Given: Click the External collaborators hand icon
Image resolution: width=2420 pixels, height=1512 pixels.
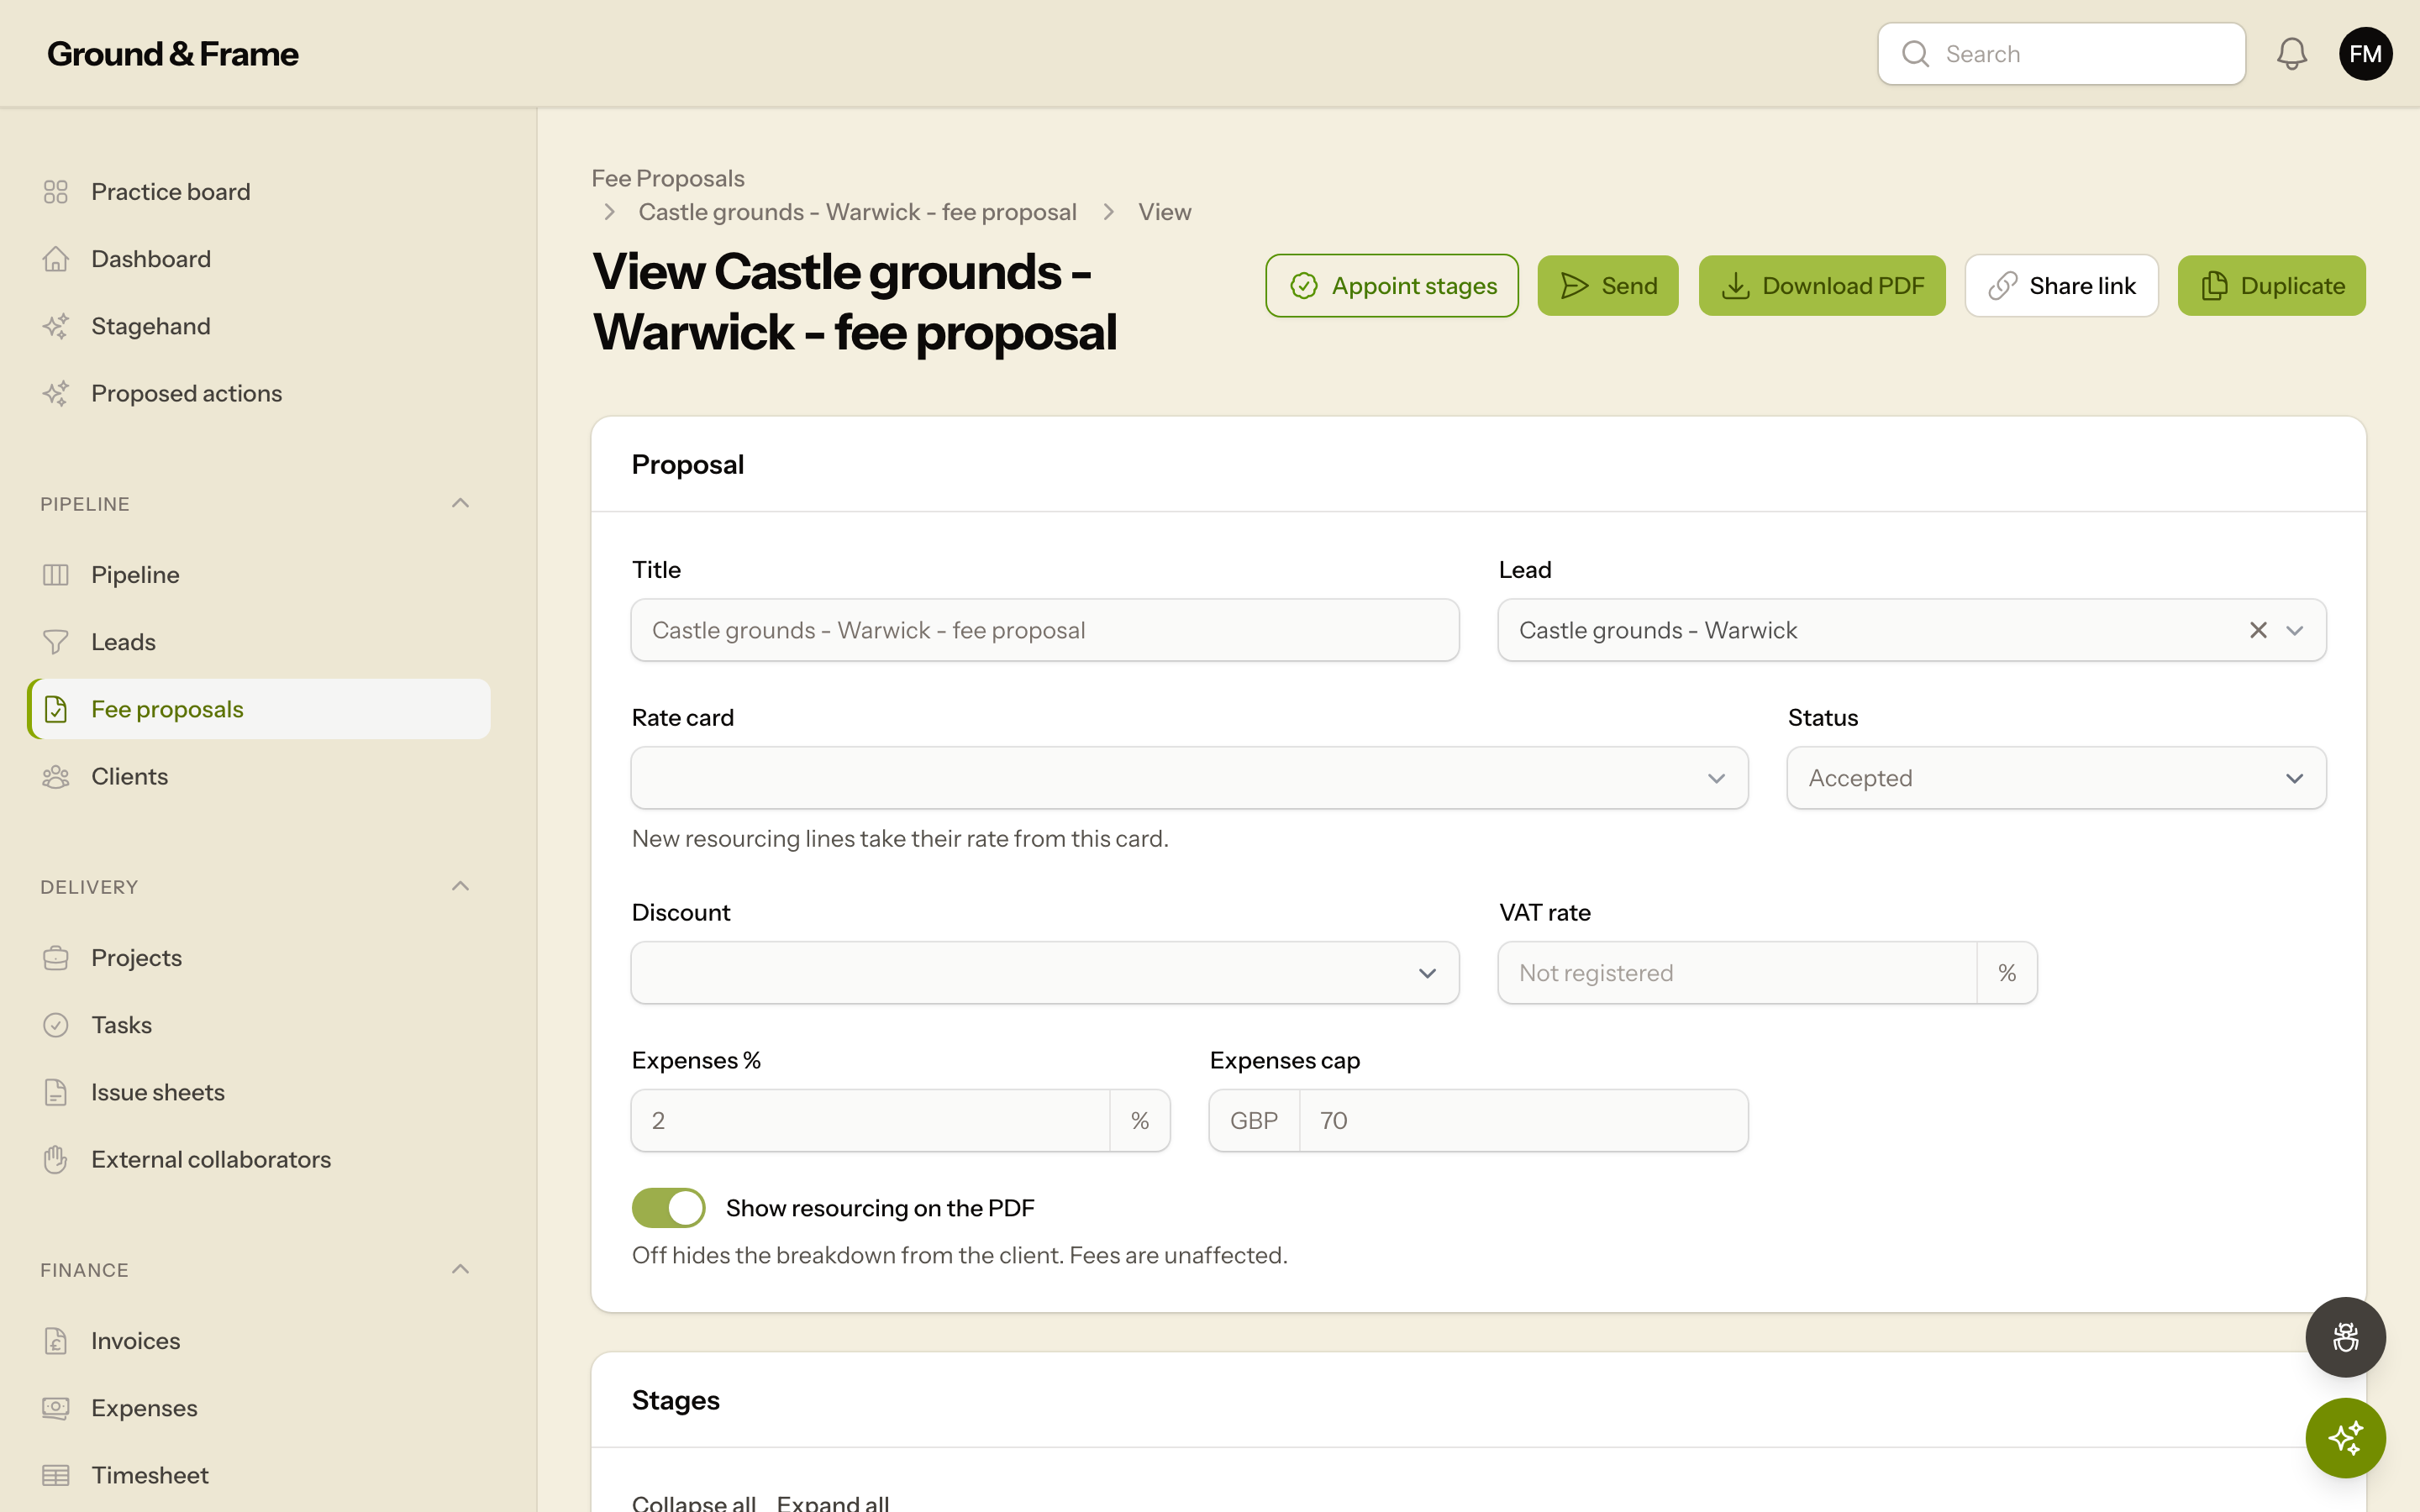Looking at the screenshot, I should 56,1159.
